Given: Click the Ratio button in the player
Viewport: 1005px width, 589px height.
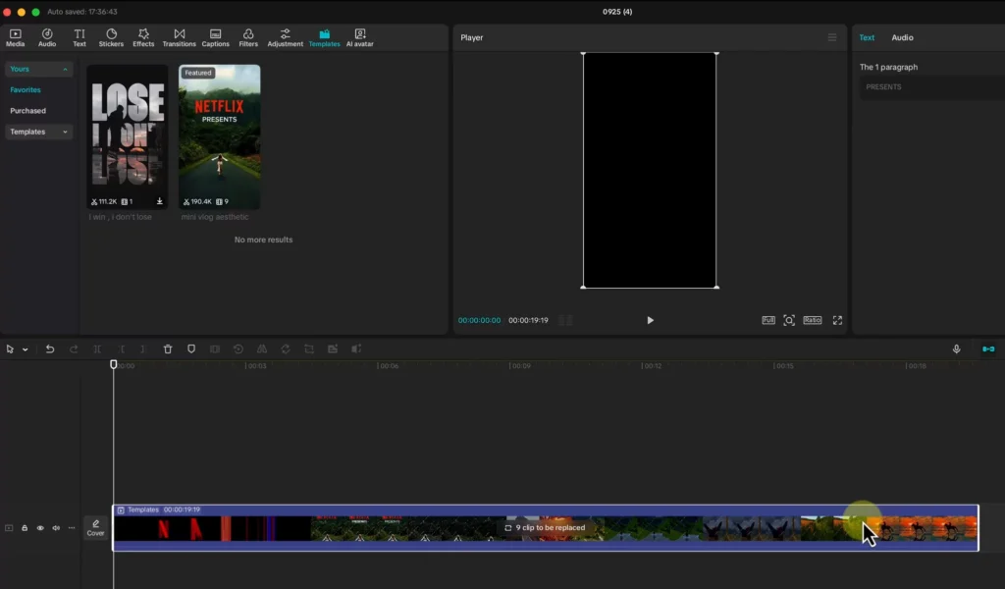Looking at the screenshot, I should point(812,320).
